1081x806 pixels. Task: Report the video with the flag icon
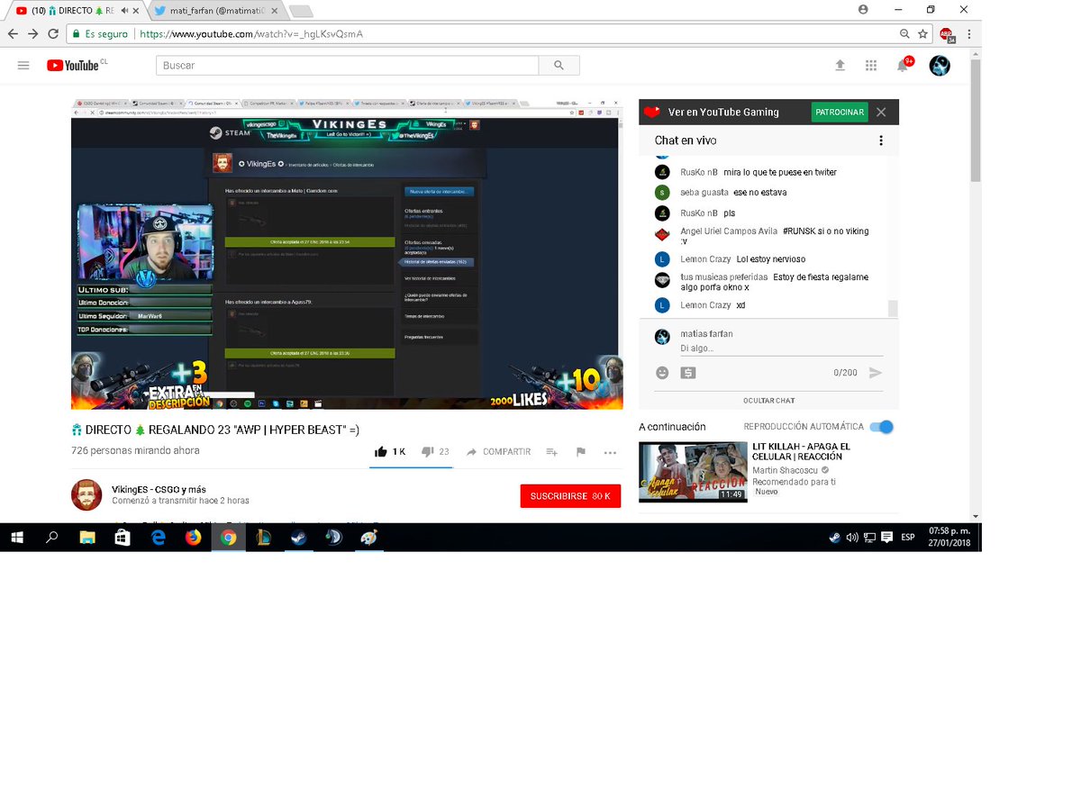tap(580, 452)
